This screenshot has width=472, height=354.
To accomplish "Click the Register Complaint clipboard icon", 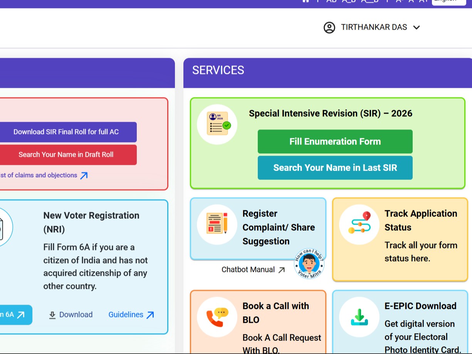I will 217,224.
